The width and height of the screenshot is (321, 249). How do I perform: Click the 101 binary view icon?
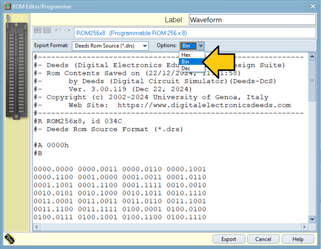[x=47, y=30]
